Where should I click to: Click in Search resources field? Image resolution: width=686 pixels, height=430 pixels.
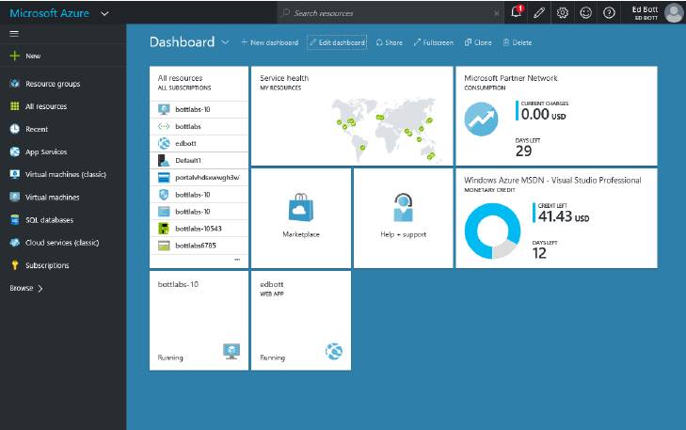[390, 13]
